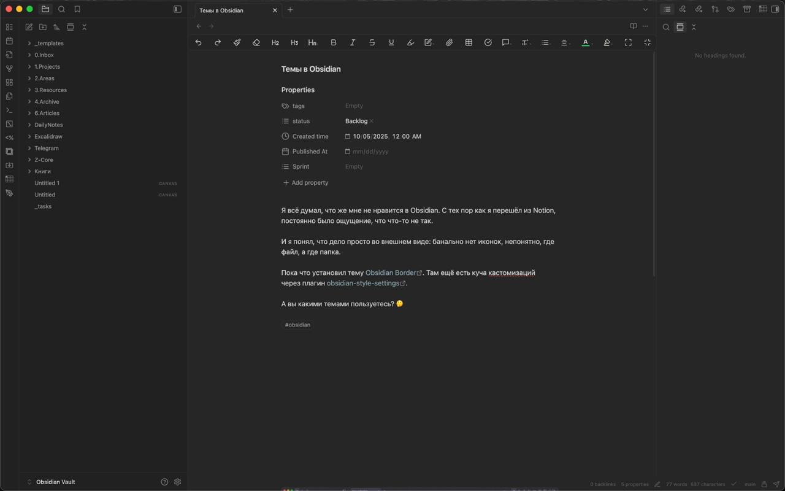This screenshot has height=491, width=785.
Task: Open the terminal icon in the left ribbon
Action: 9,110
